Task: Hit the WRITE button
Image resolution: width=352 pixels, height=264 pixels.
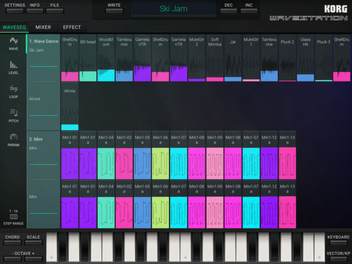Action: pos(114,8)
